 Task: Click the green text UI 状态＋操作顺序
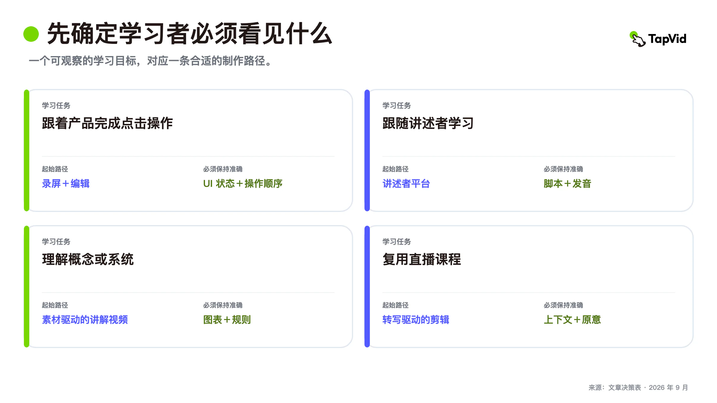[x=243, y=184]
